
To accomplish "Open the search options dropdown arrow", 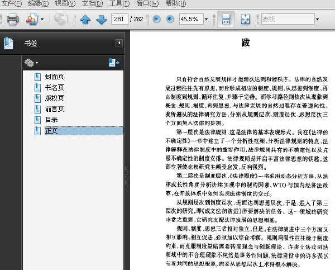I will point(318,19).
